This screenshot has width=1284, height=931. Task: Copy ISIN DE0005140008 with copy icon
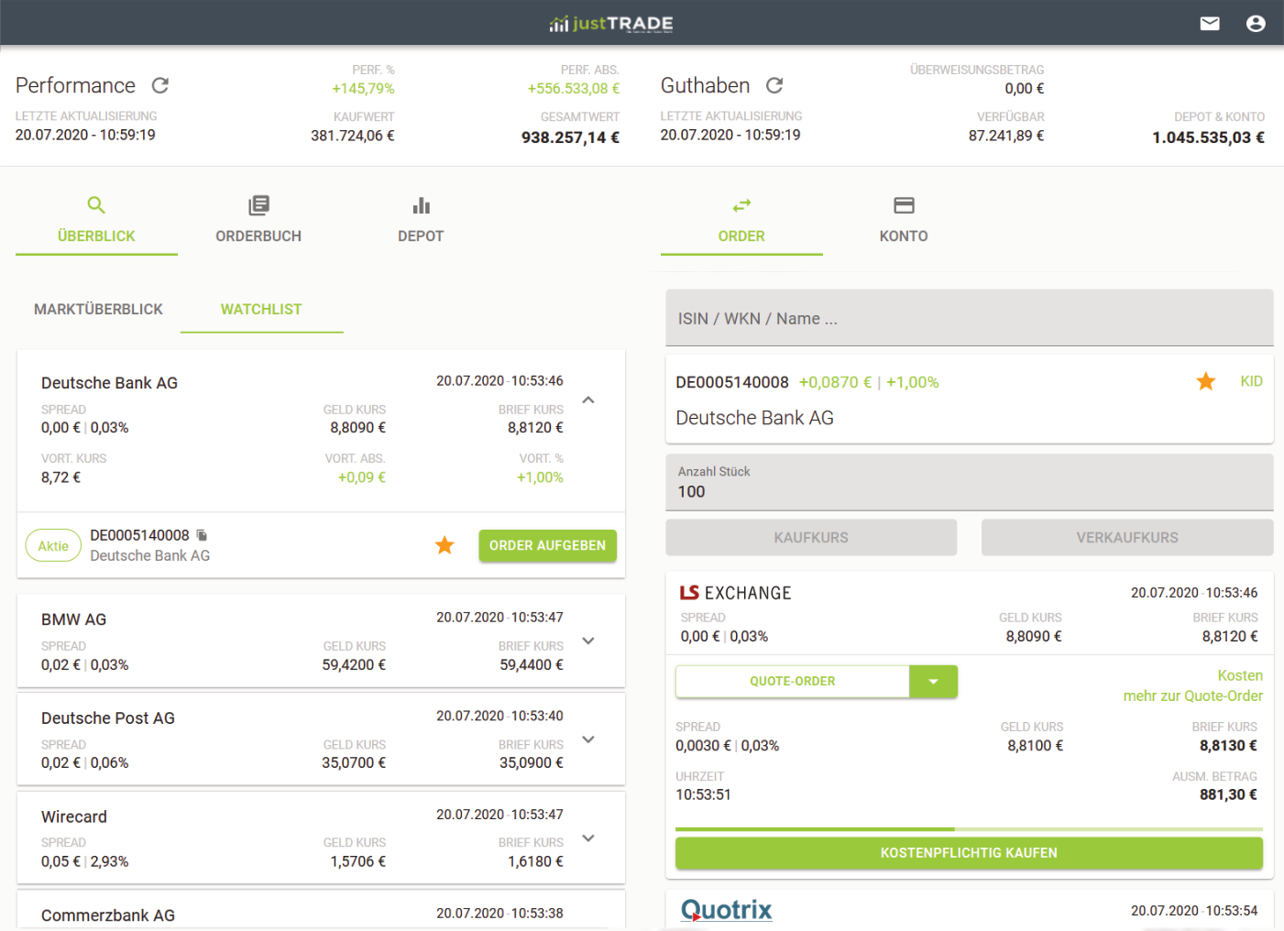pyautogui.click(x=203, y=535)
